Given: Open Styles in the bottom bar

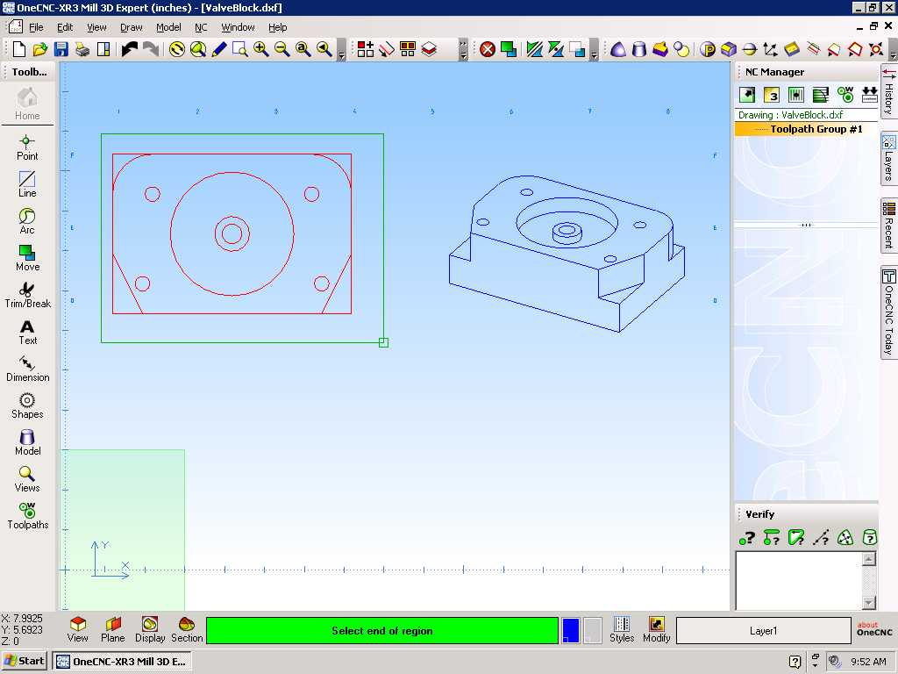Looking at the screenshot, I should 622,630.
